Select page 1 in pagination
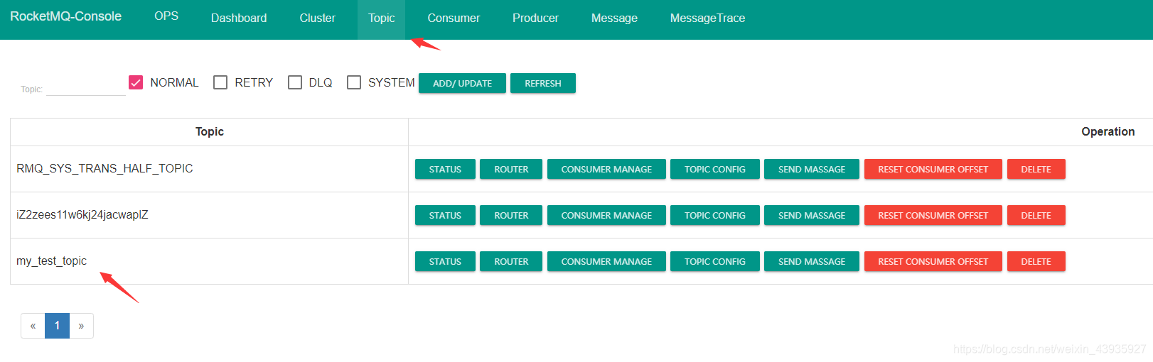 (57, 326)
